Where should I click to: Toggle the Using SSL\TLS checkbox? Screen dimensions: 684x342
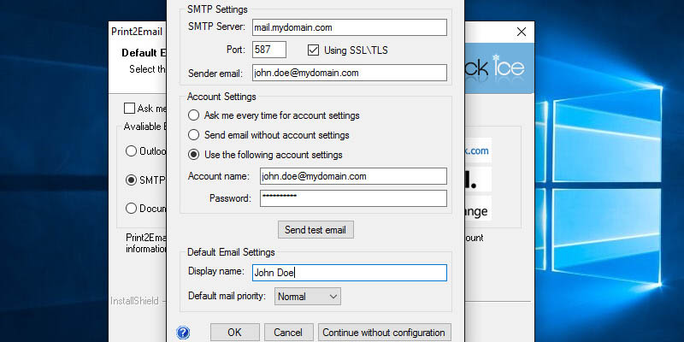pyautogui.click(x=313, y=50)
